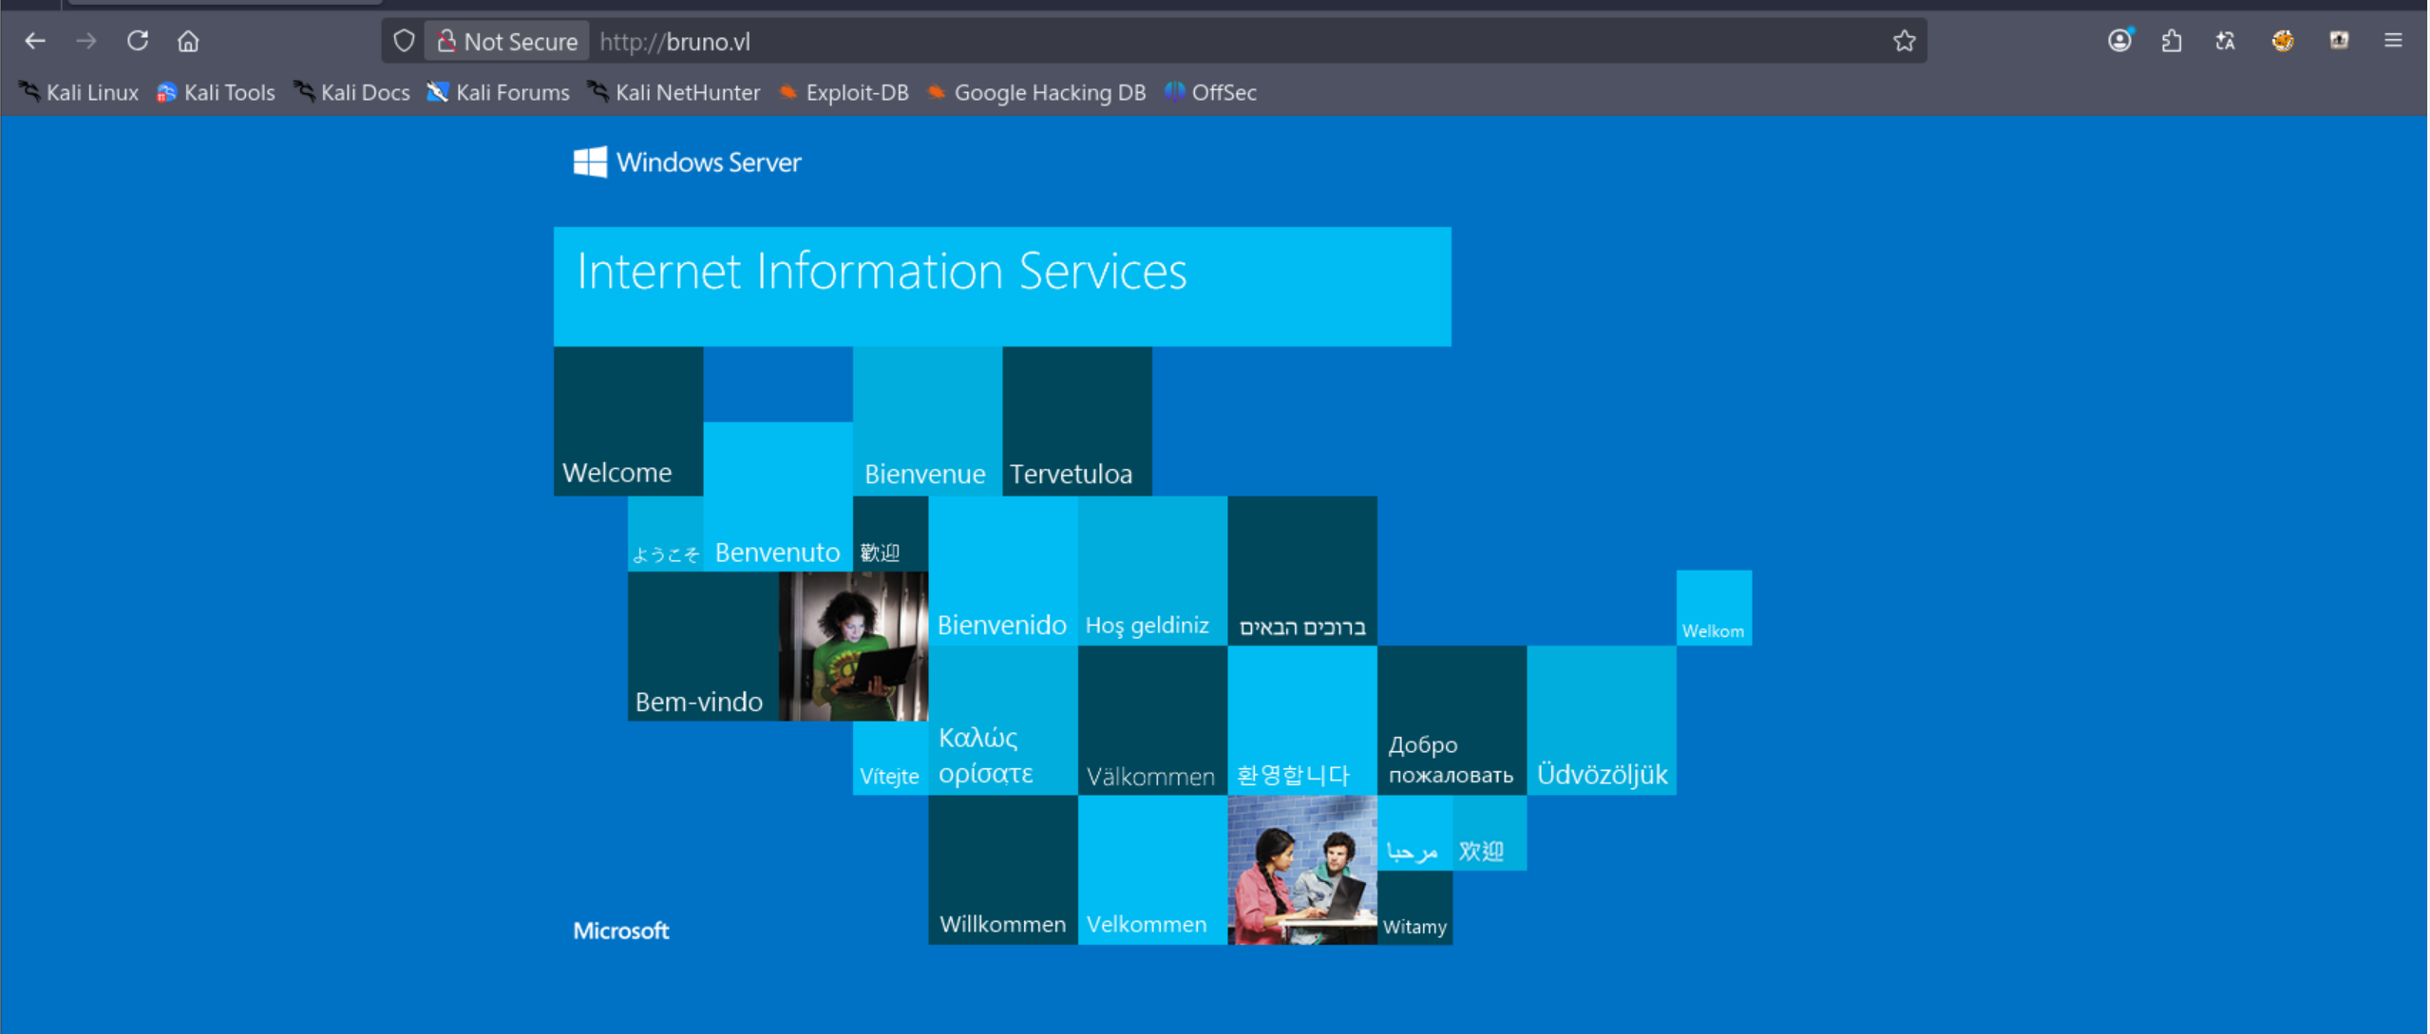The image size is (2430, 1034).
Task: Click the Benvenuto tile
Action: click(778, 497)
